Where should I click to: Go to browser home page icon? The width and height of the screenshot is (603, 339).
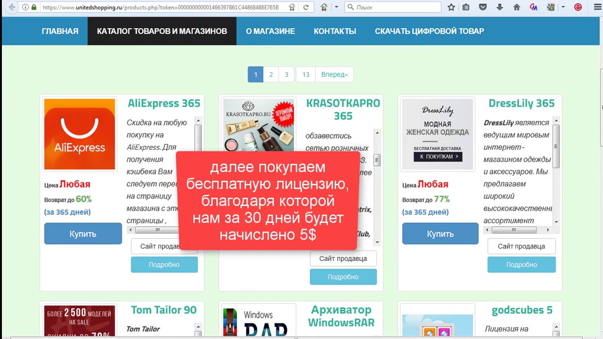(517, 7)
